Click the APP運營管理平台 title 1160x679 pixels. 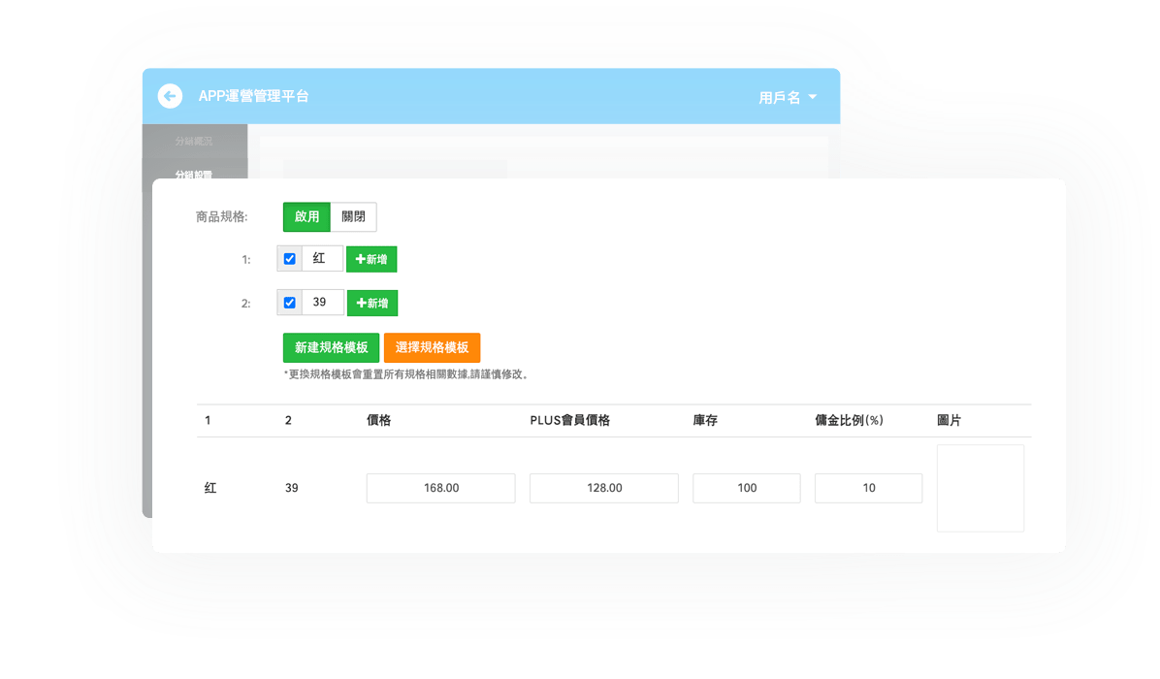click(253, 96)
